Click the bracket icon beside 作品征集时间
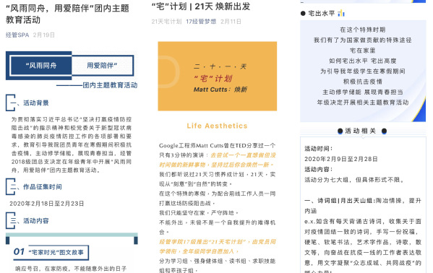This screenshot has width=433, height=273. tap(11, 186)
